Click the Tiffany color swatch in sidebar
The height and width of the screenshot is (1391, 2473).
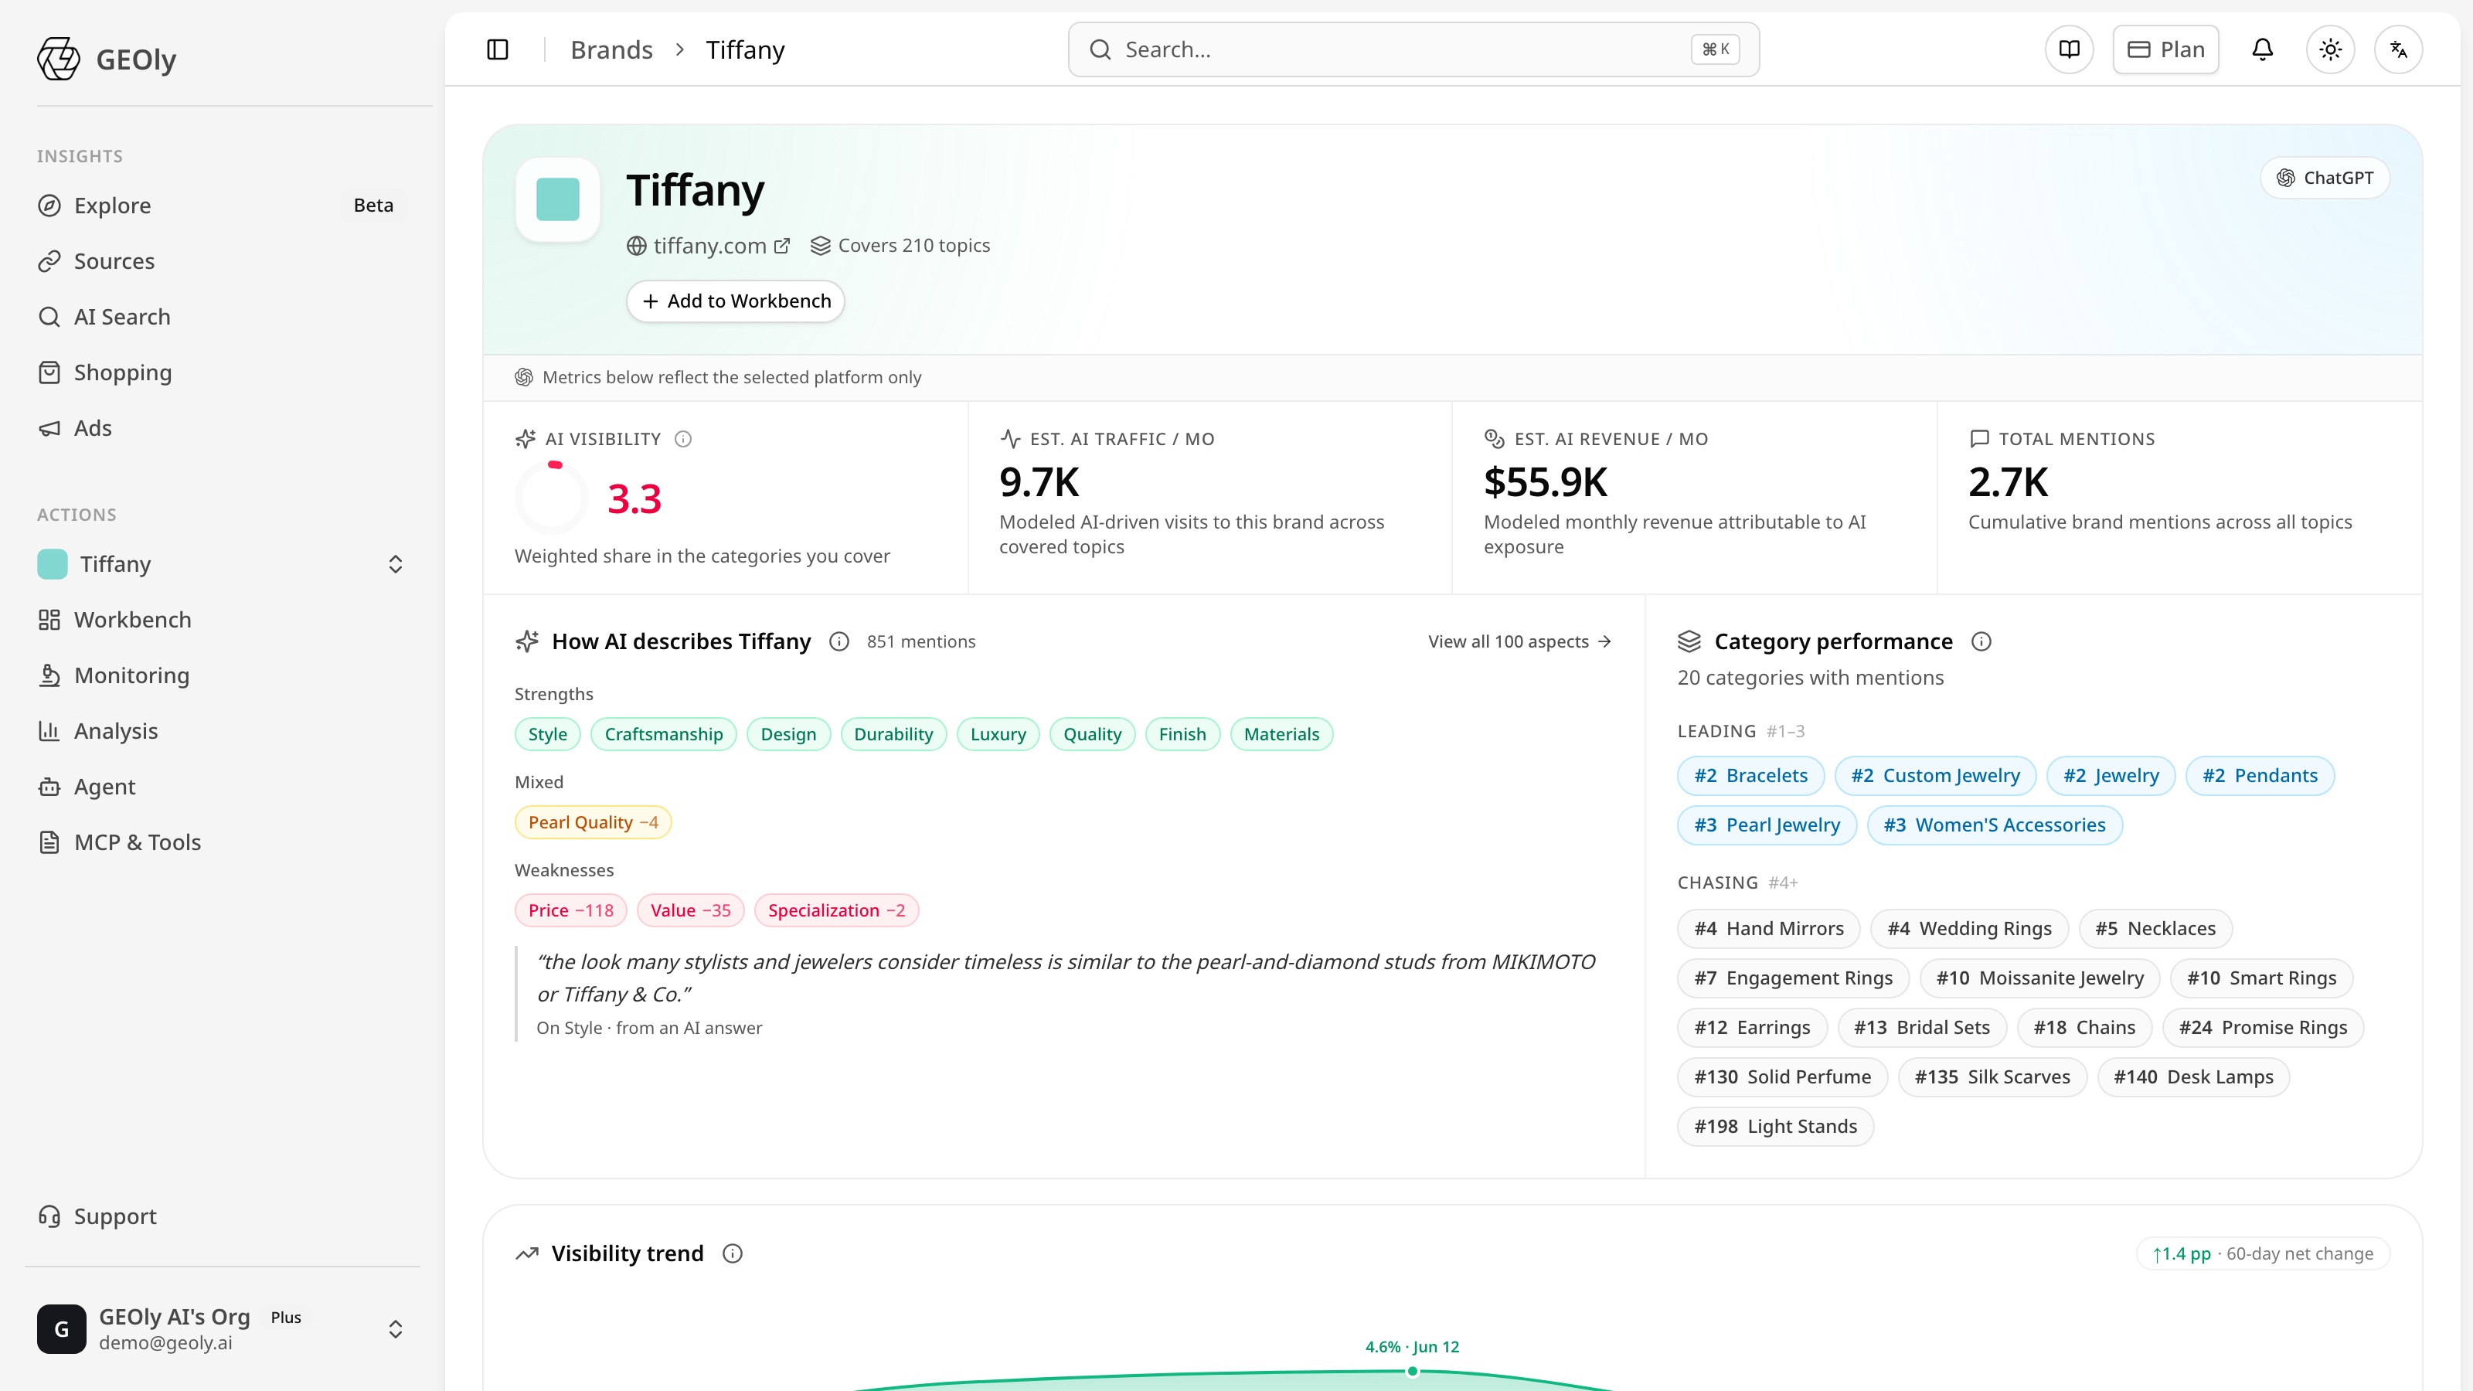pyautogui.click(x=52, y=564)
